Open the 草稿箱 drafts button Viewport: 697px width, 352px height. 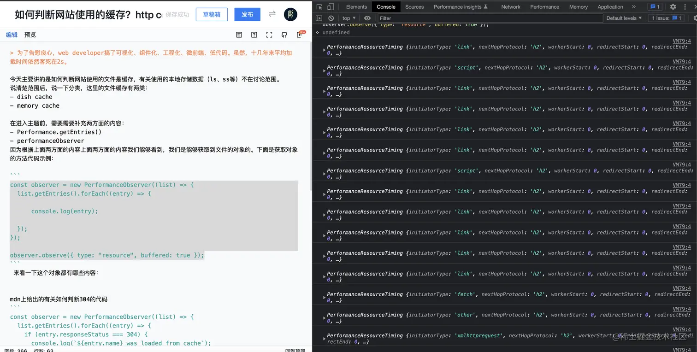(x=212, y=14)
